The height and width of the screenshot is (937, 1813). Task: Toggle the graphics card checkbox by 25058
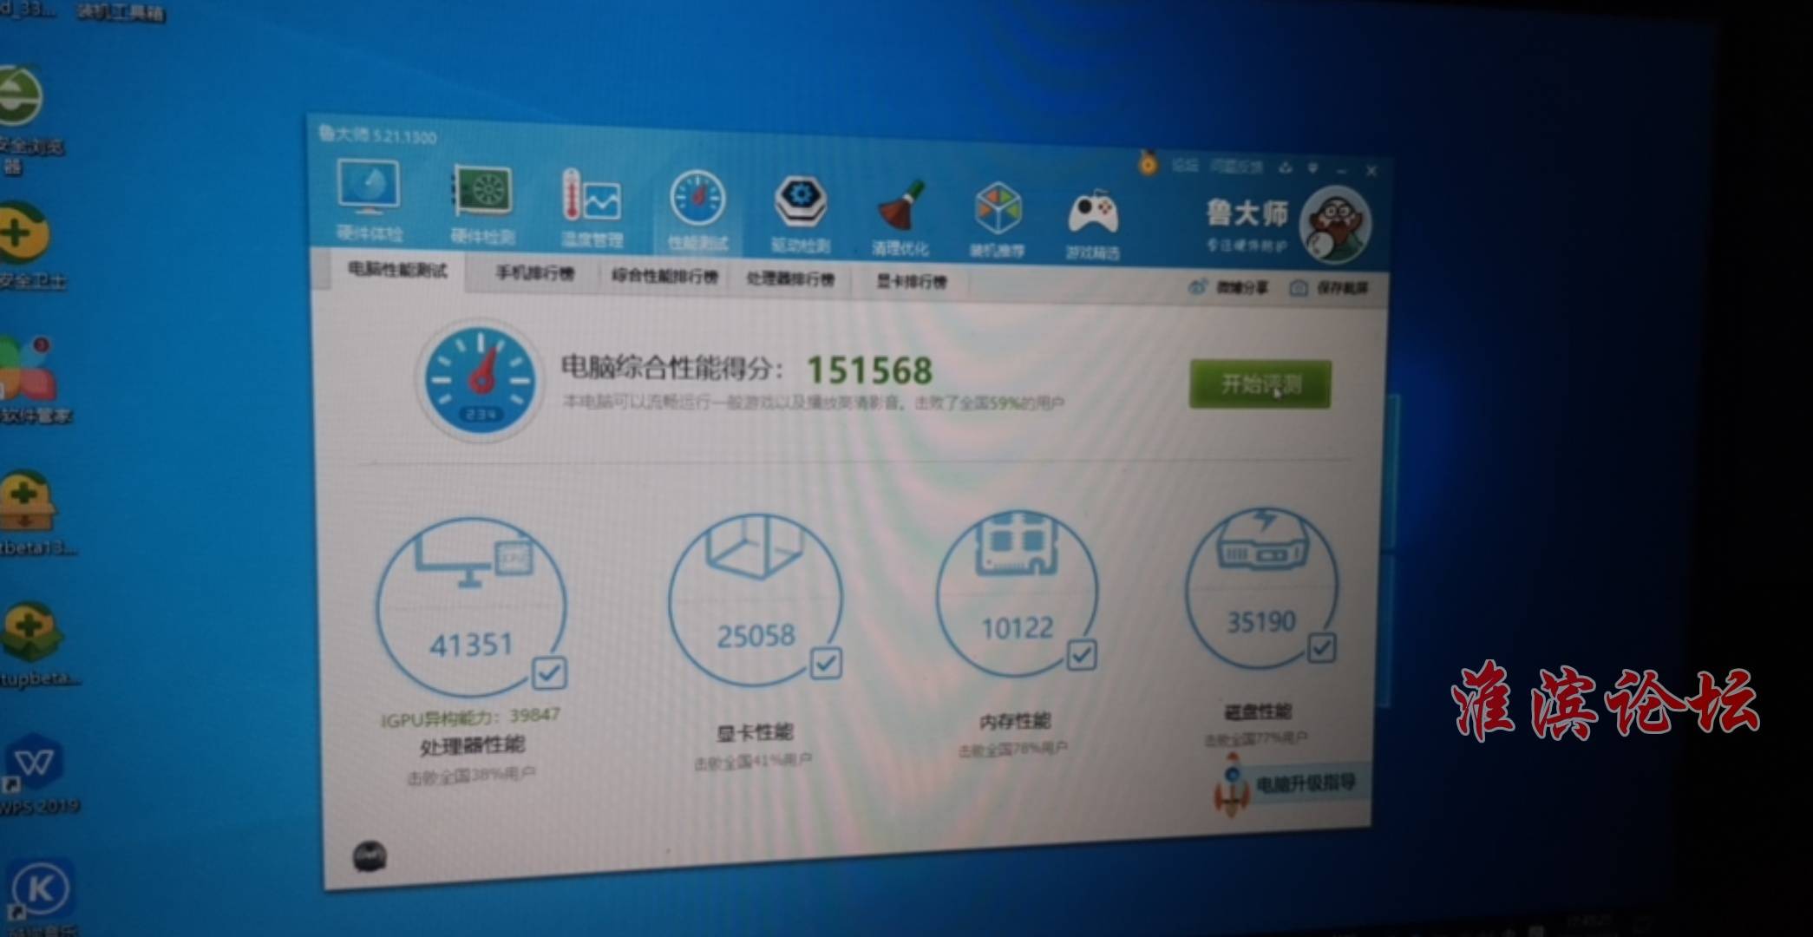tap(825, 664)
